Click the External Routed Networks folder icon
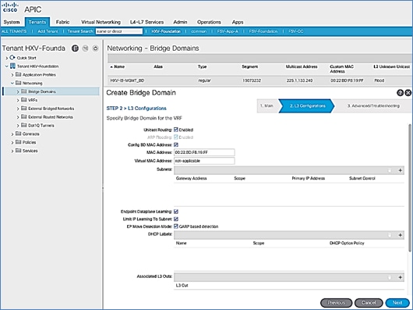The width and height of the screenshot is (413, 310). tap(24, 117)
